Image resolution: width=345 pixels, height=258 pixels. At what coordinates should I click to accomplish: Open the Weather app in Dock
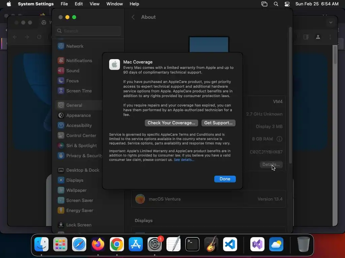tap(276, 244)
